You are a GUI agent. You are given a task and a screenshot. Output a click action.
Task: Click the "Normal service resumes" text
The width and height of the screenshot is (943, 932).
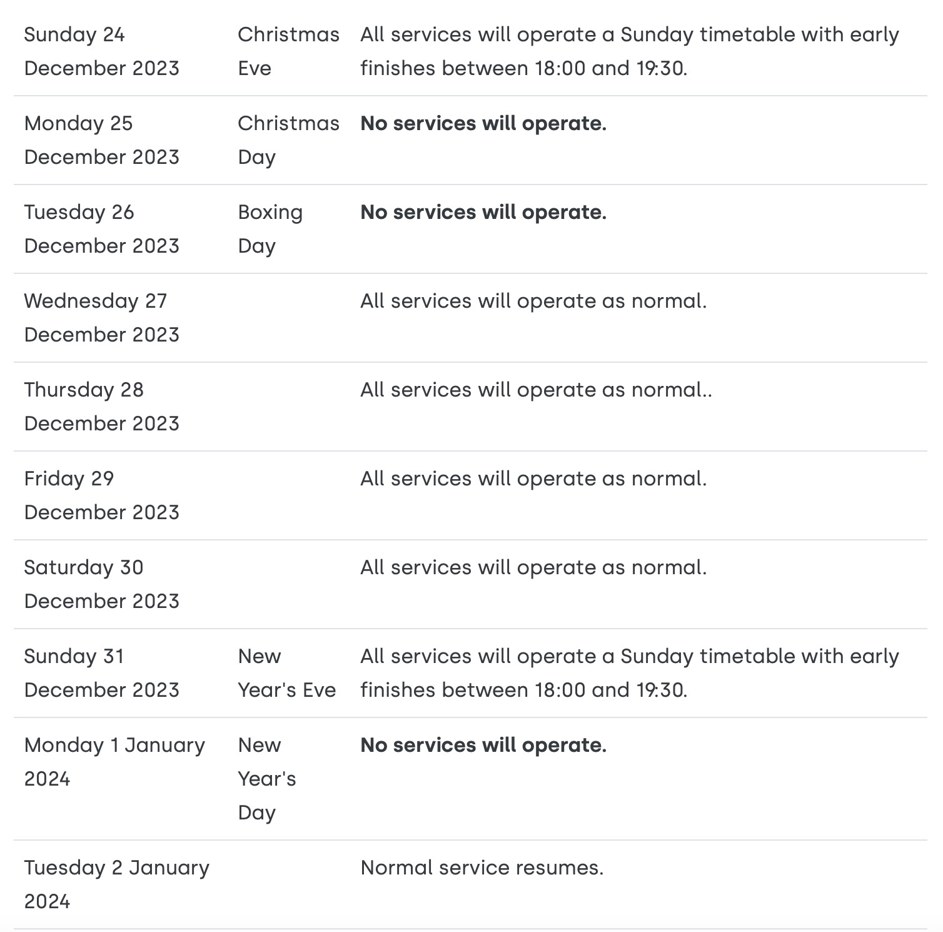pos(482,868)
